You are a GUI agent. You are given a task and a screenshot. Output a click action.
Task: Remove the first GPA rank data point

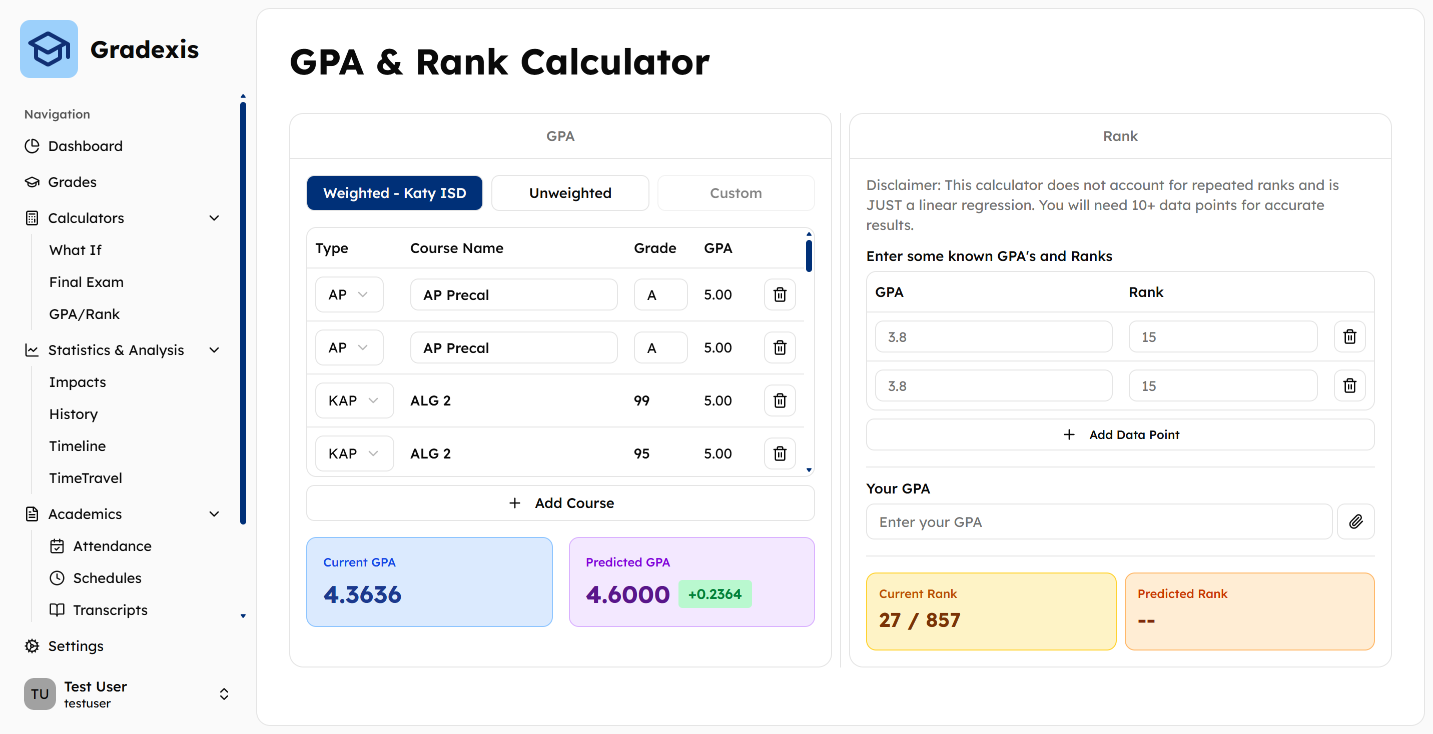click(x=1349, y=336)
